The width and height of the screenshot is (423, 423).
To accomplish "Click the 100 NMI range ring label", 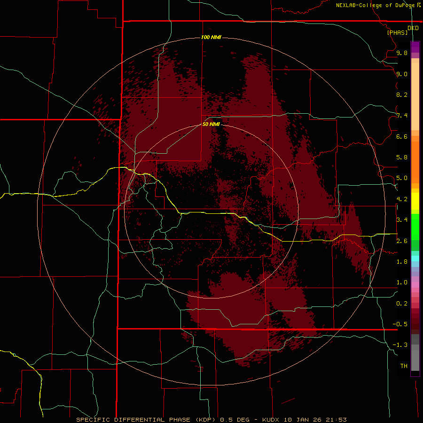I will [x=211, y=37].
